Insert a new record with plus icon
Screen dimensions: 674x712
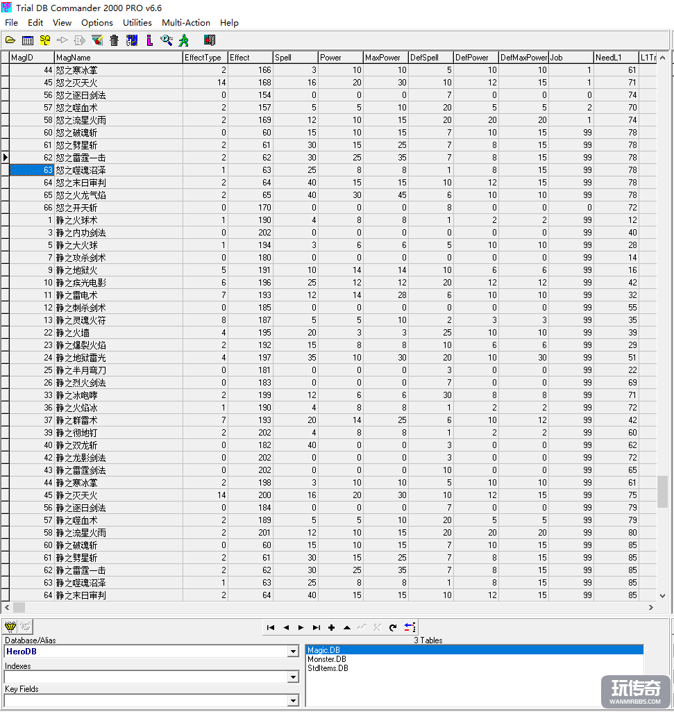(331, 627)
